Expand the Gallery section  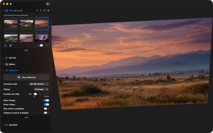tap(12, 64)
